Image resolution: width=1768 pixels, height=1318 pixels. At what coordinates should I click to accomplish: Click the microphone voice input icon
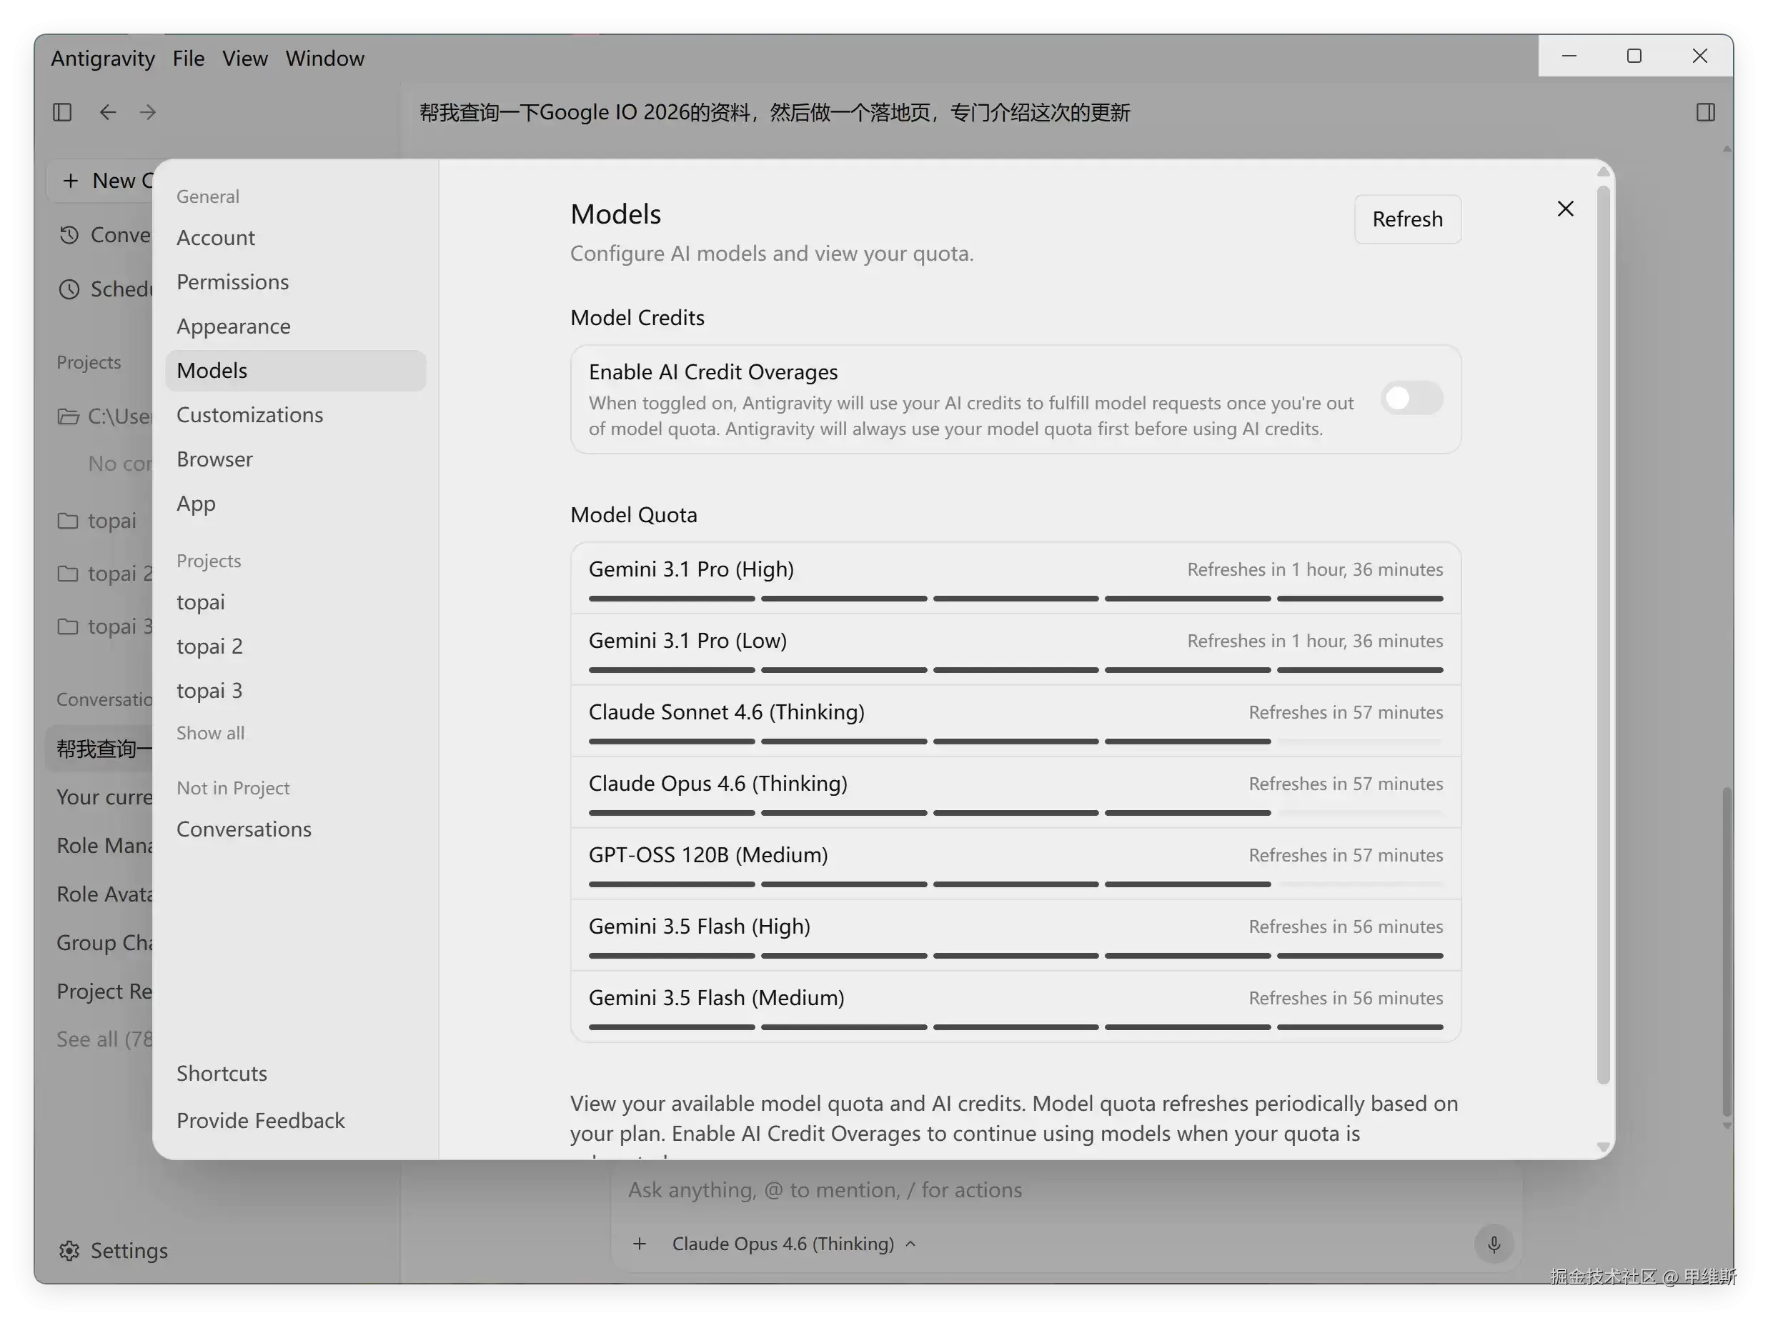click(x=1494, y=1244)
